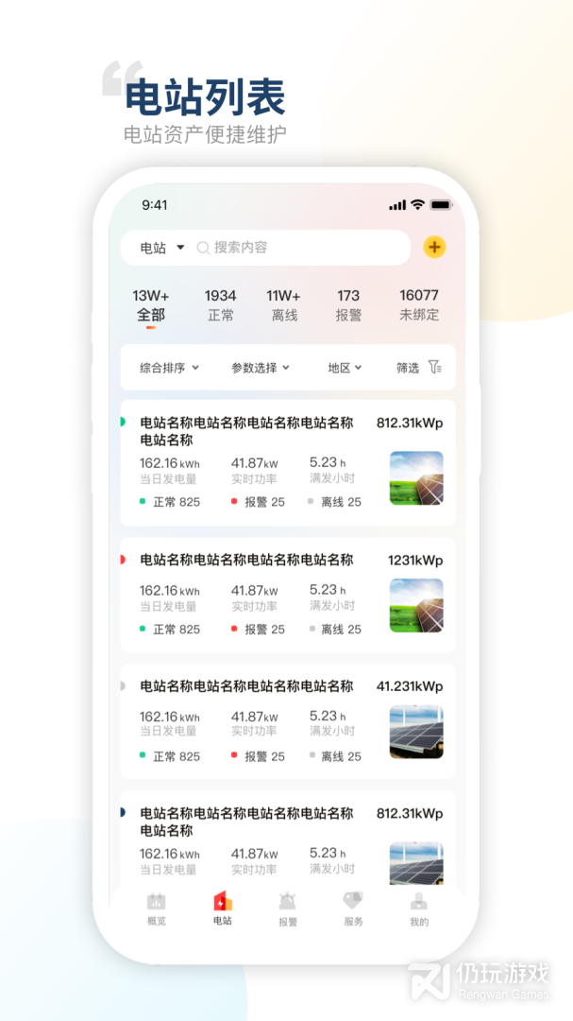573x1021 pixels.
Task: Click the search magnifier icon
Action: (203, 248)
